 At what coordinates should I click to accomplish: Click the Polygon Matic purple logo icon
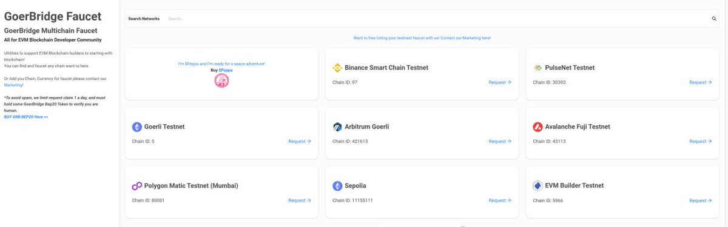click(x=137, y=186)
